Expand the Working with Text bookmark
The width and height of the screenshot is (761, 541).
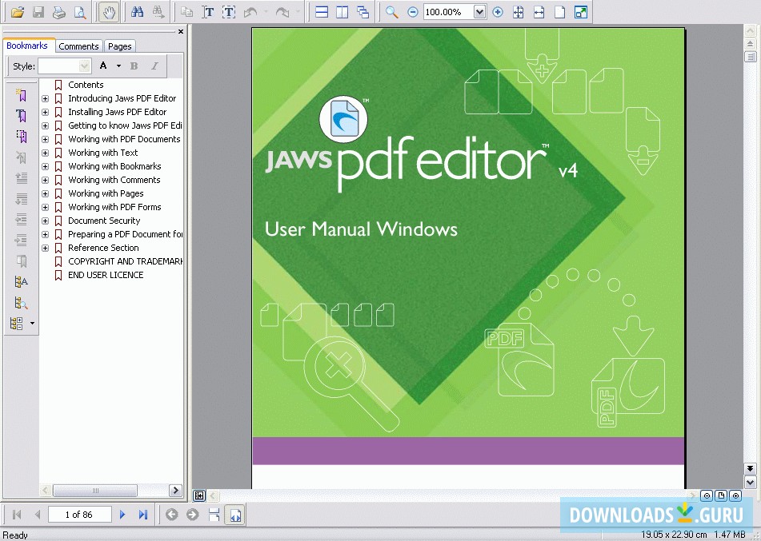(45, 153)
